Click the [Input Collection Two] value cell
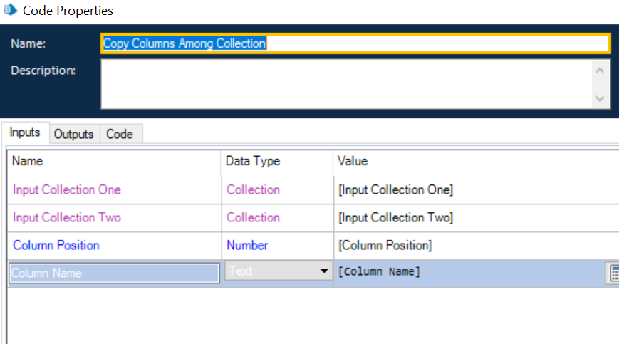The width and height of the screenshot is (619, 344). pyautogui.click(x=477, y=218)
